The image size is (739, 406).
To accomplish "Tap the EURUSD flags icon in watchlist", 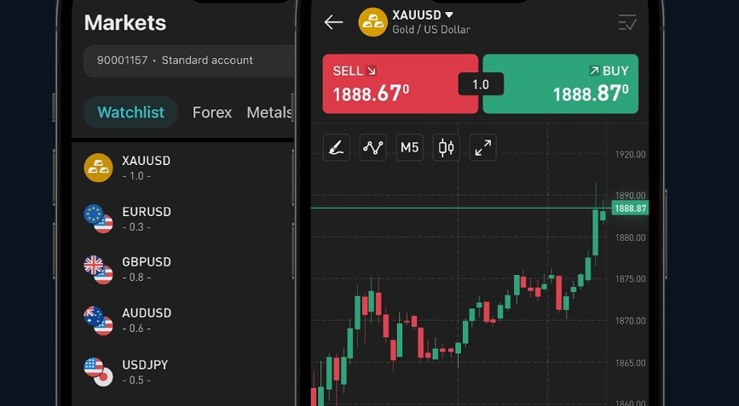I will coord(99,219).
